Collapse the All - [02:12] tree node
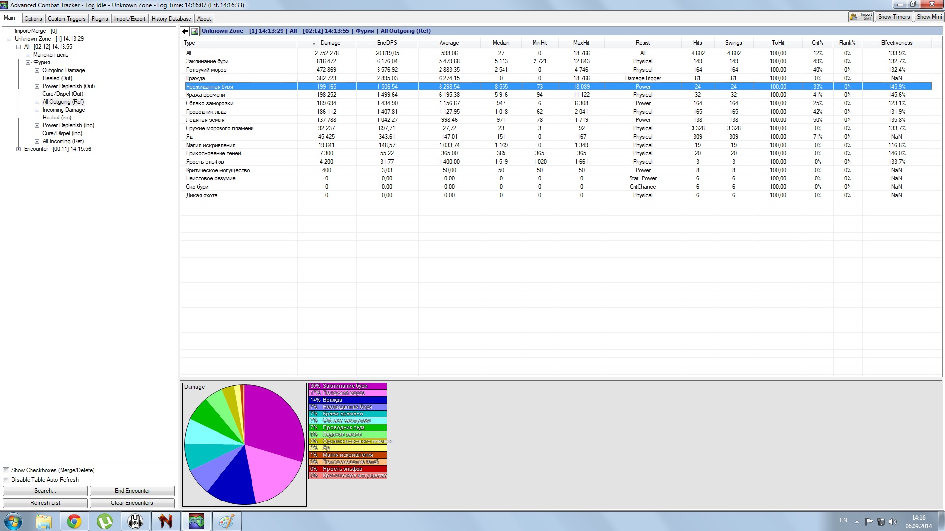Screen dimensions: 945x531 click(x=18, y=47)
